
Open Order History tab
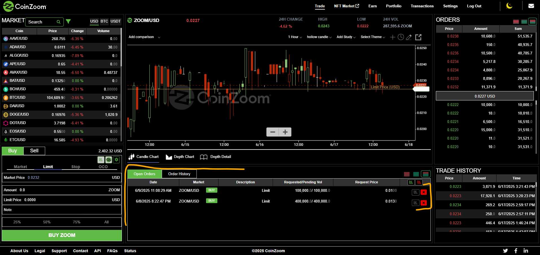pos(179,174)
